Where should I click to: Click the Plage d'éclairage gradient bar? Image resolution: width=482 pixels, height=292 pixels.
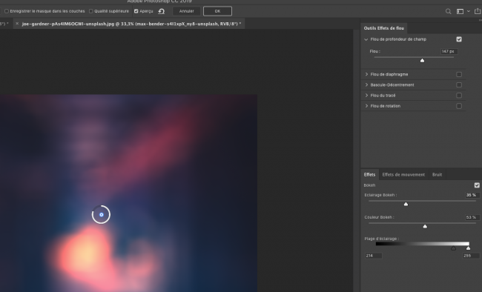click(423, 244)
